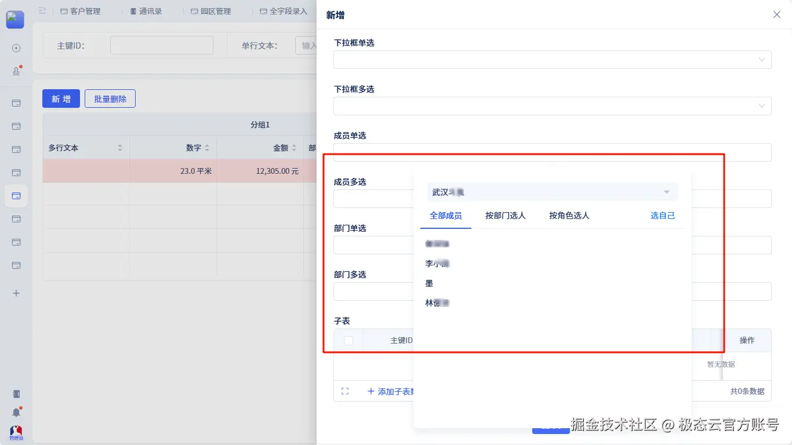
Task: Close the 新增 drawer with X
Action: pyautogui.click(x=777, y=14)
